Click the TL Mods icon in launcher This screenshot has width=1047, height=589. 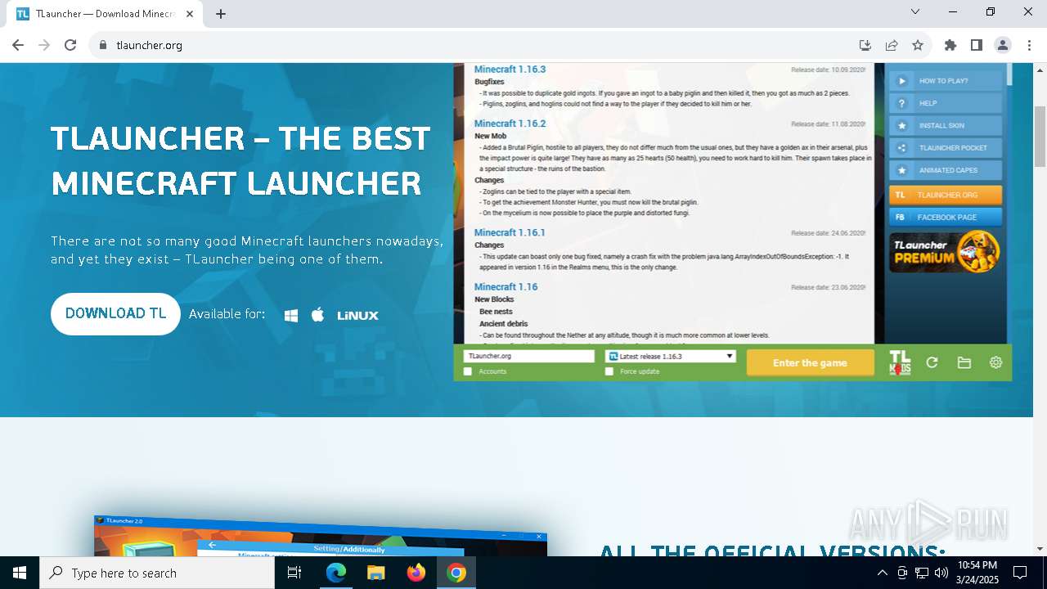click(x=900, y=362)
